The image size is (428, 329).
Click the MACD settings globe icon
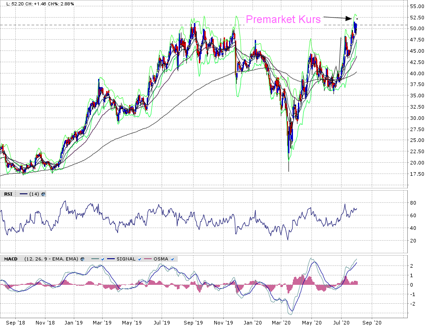tap(82, 259)
